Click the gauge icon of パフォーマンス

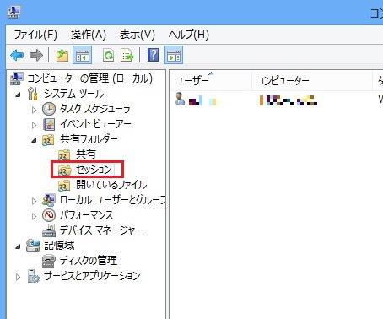click(49, 215)
